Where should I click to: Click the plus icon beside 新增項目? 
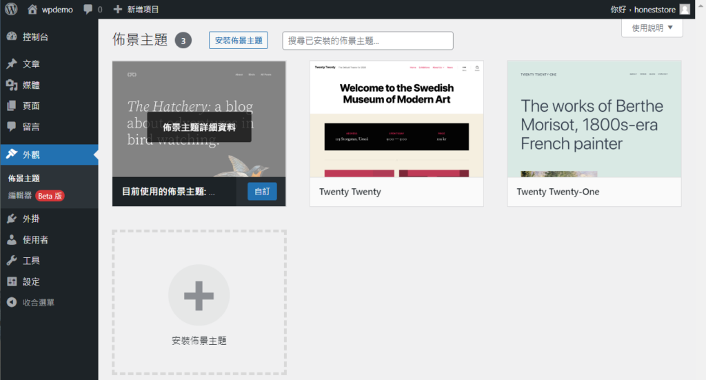coord(118,10)
